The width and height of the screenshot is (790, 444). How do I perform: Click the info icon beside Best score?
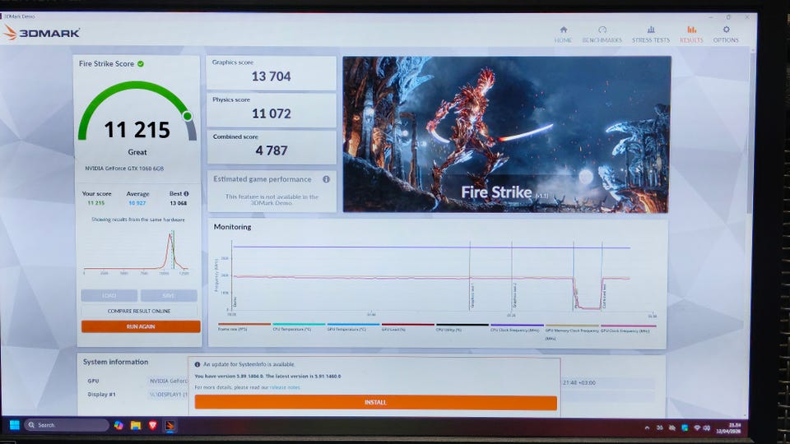pos(186,193)
